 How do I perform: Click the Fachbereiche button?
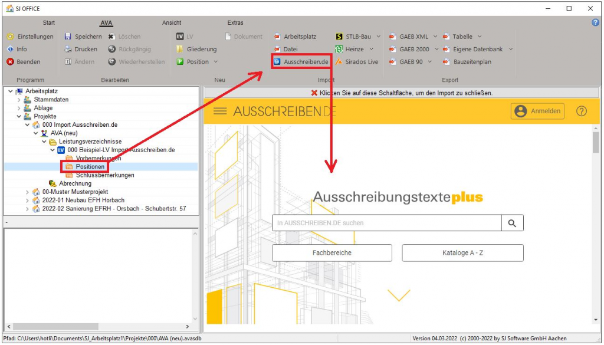(331, 253)
